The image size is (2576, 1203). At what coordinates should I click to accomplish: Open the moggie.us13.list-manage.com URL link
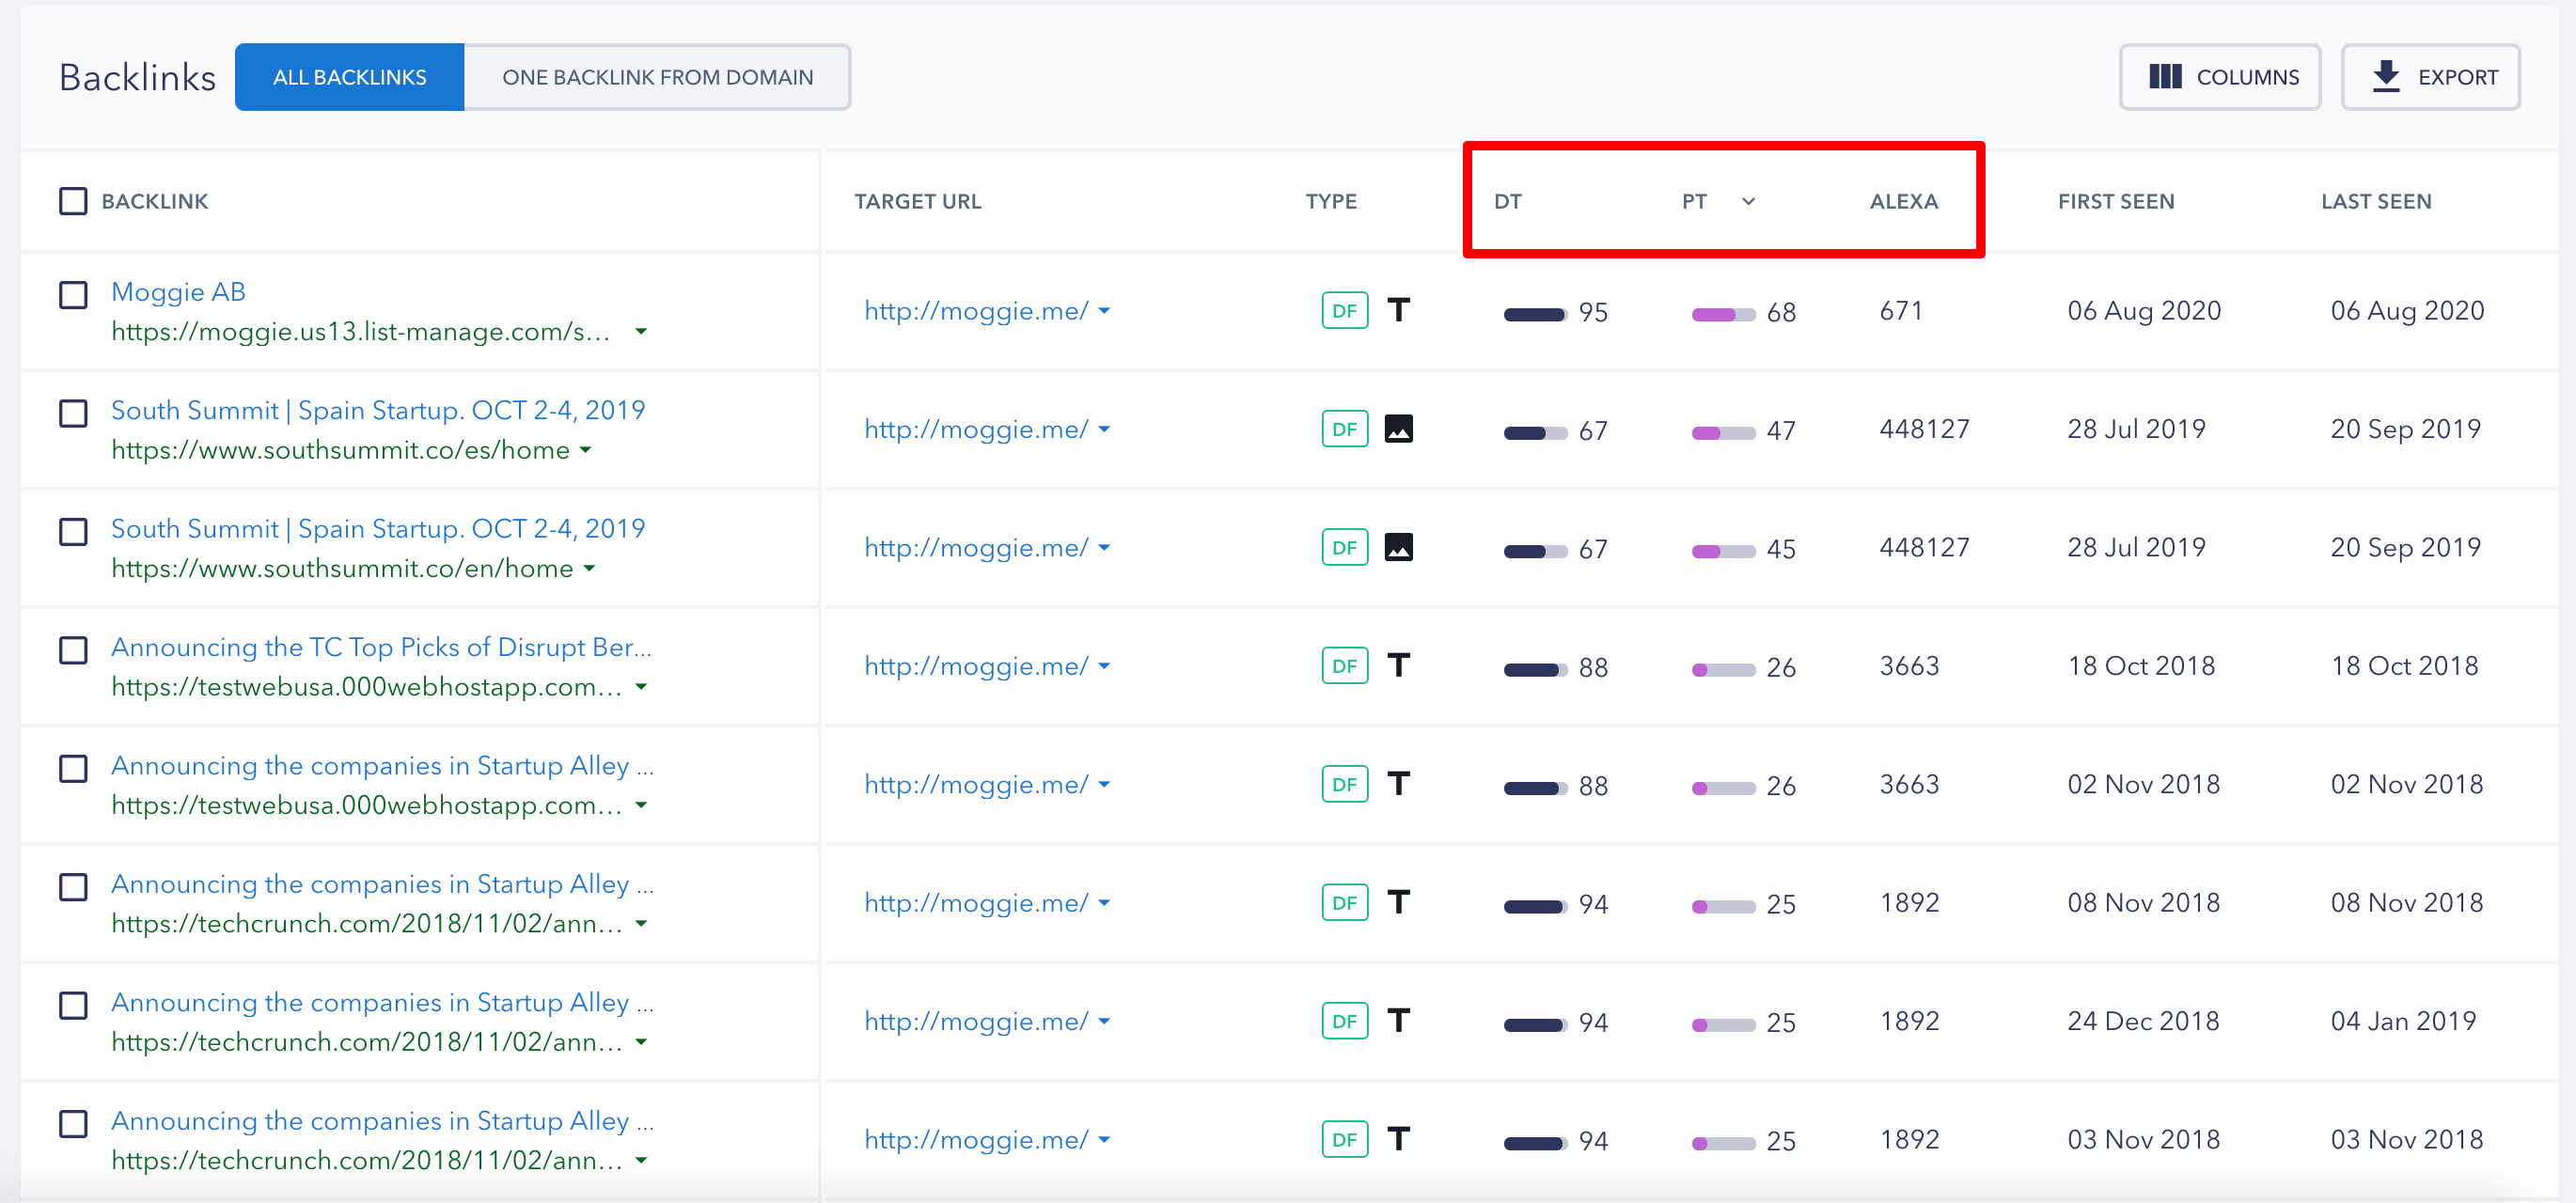coord(360,332)
